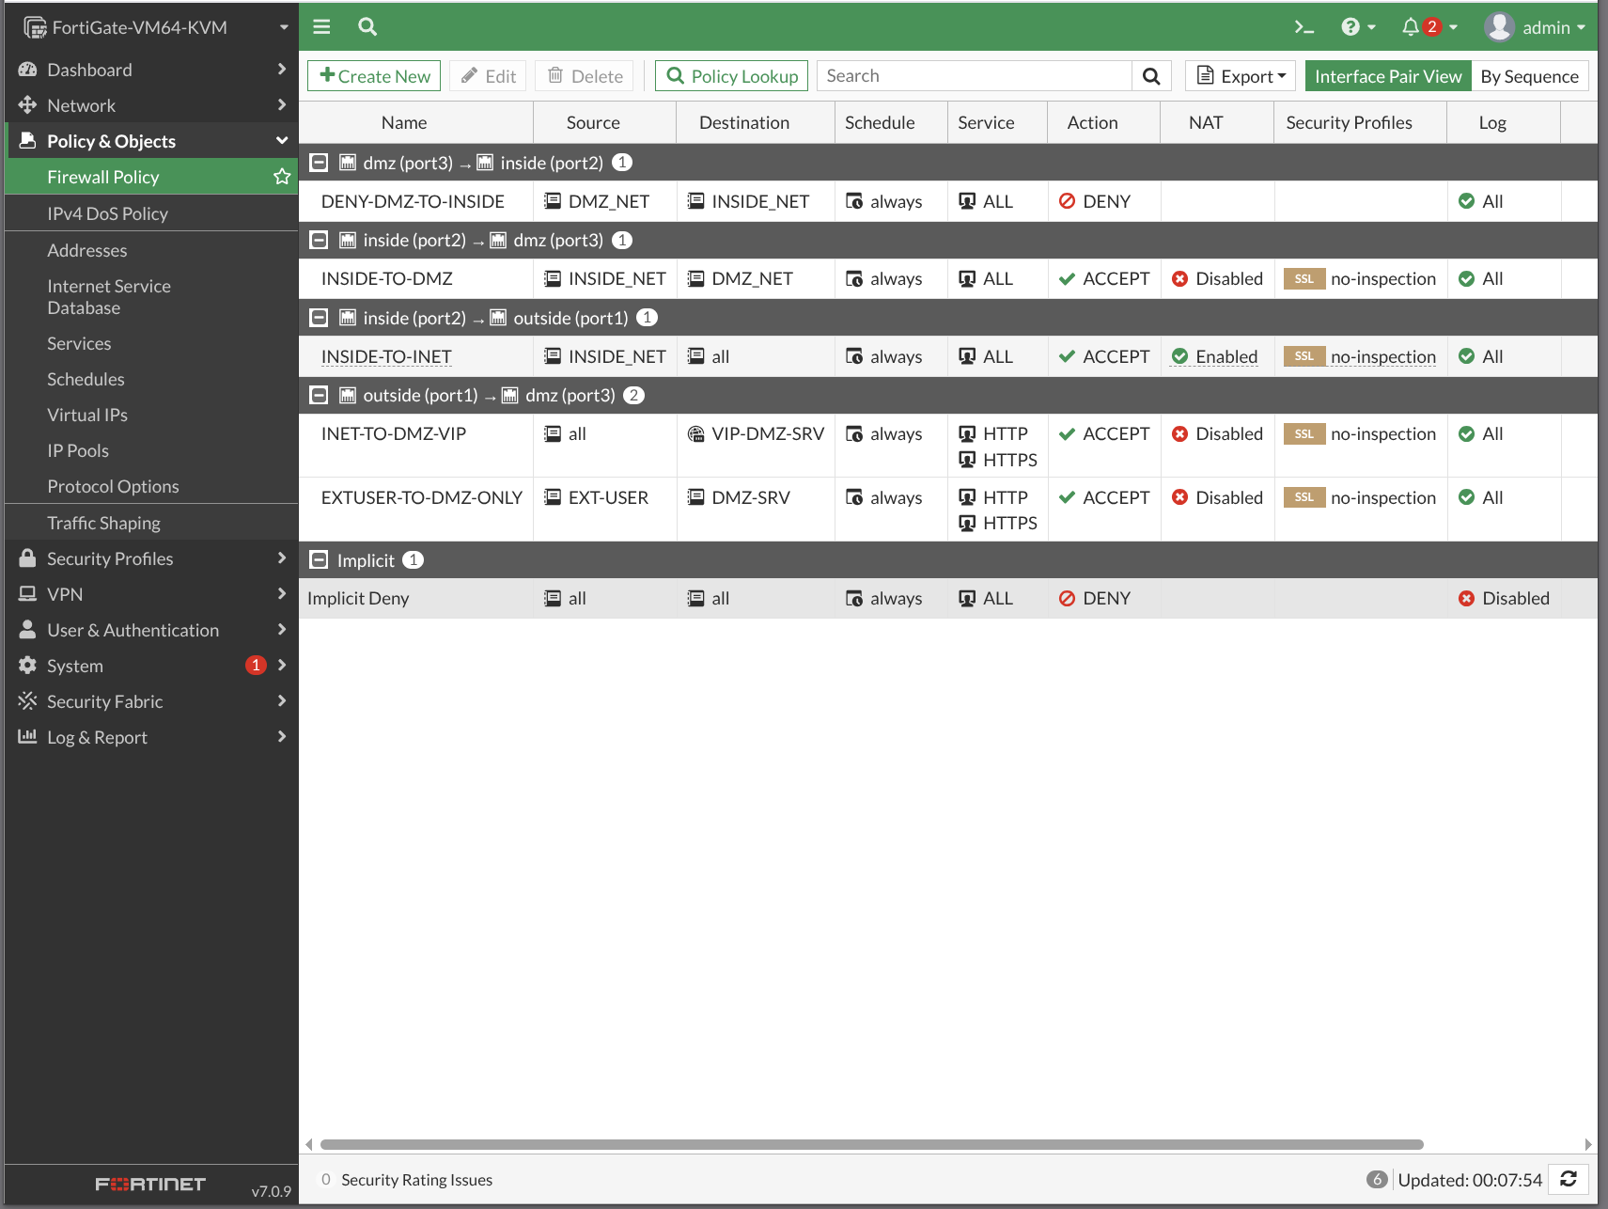Open the FortiGate-VM64-KVM device dropdown
This screenshot has width=1608, height=1209.
click(155, 27)
